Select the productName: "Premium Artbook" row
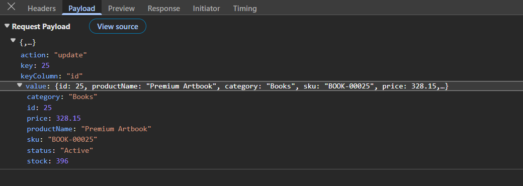The image size is (523, 186). 89,129
